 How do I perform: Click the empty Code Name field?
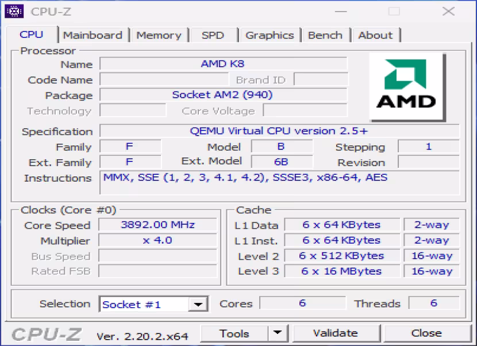164,79
